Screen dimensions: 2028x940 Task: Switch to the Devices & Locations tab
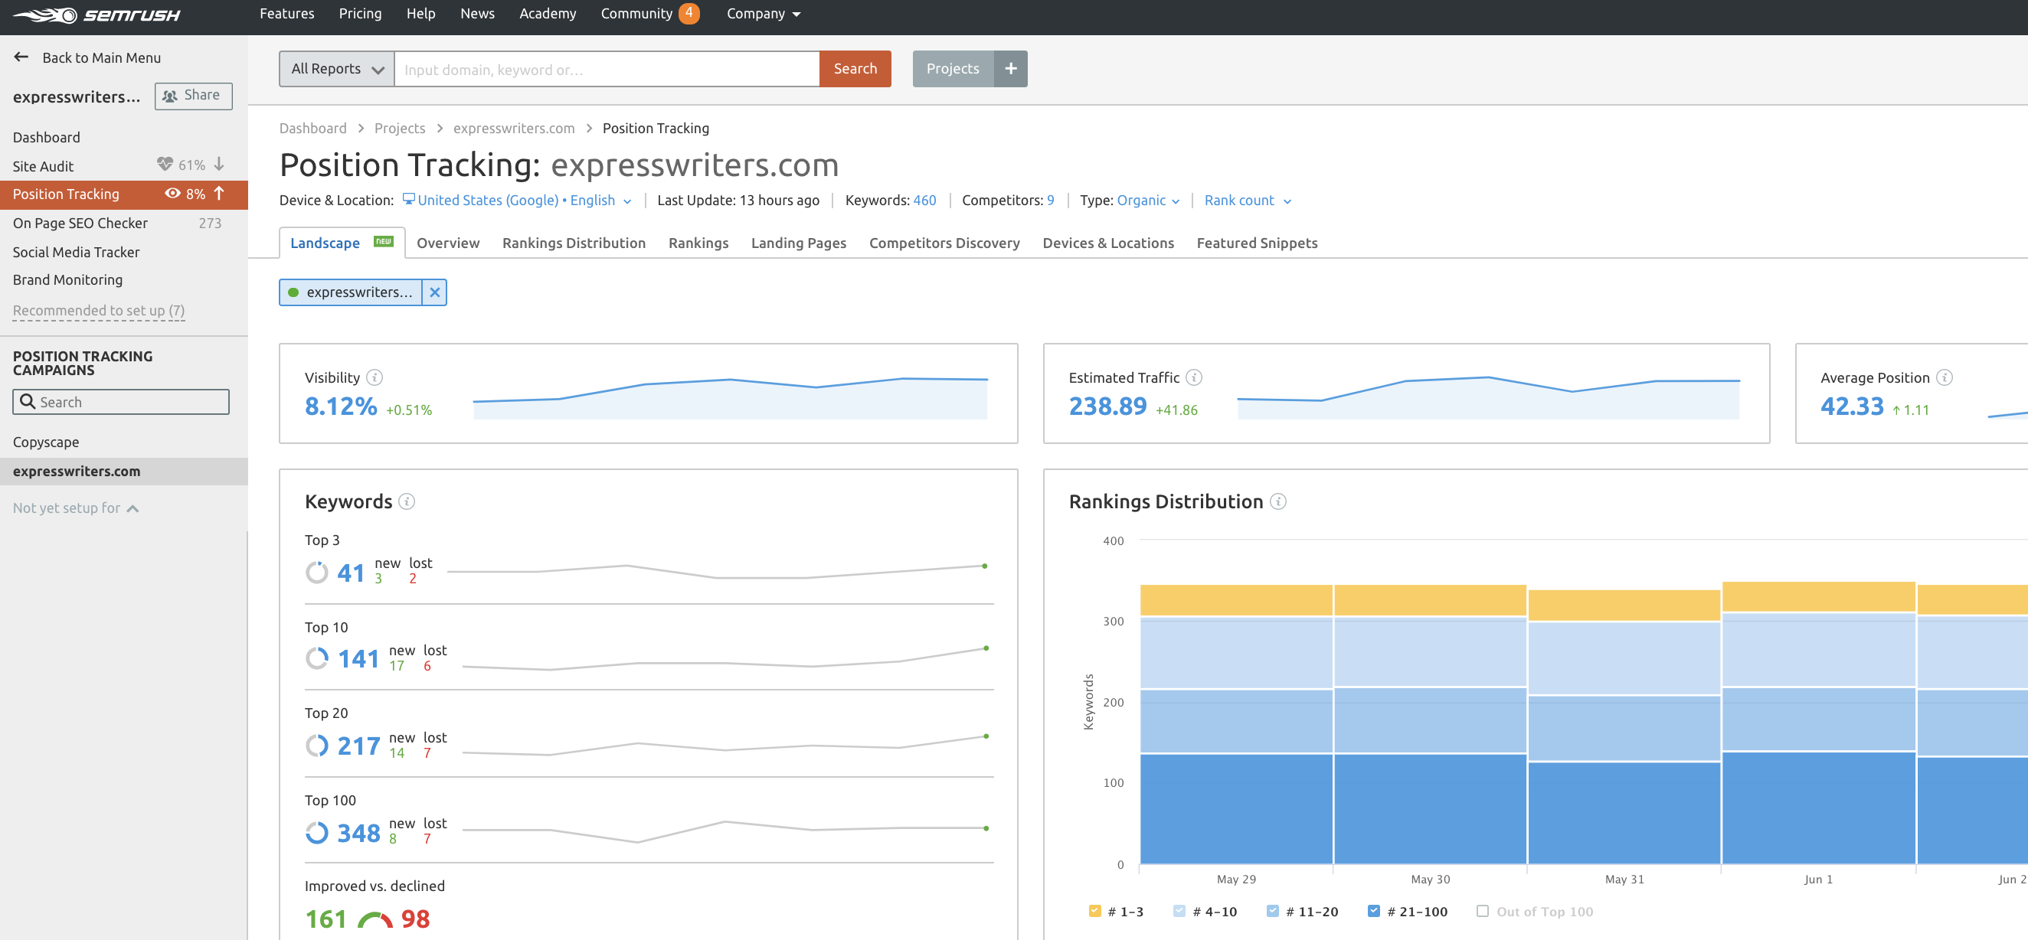point(1107,243)
